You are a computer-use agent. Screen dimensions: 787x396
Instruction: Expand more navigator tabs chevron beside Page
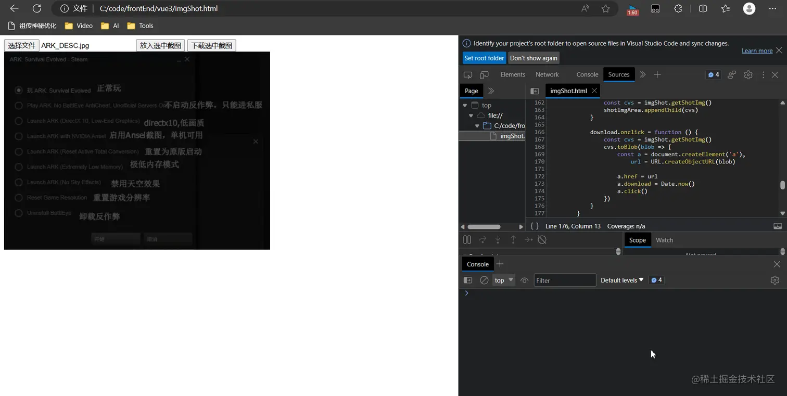coord(491,91)
